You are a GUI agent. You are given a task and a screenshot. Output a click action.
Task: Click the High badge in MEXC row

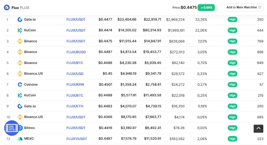tap(232, 139)
